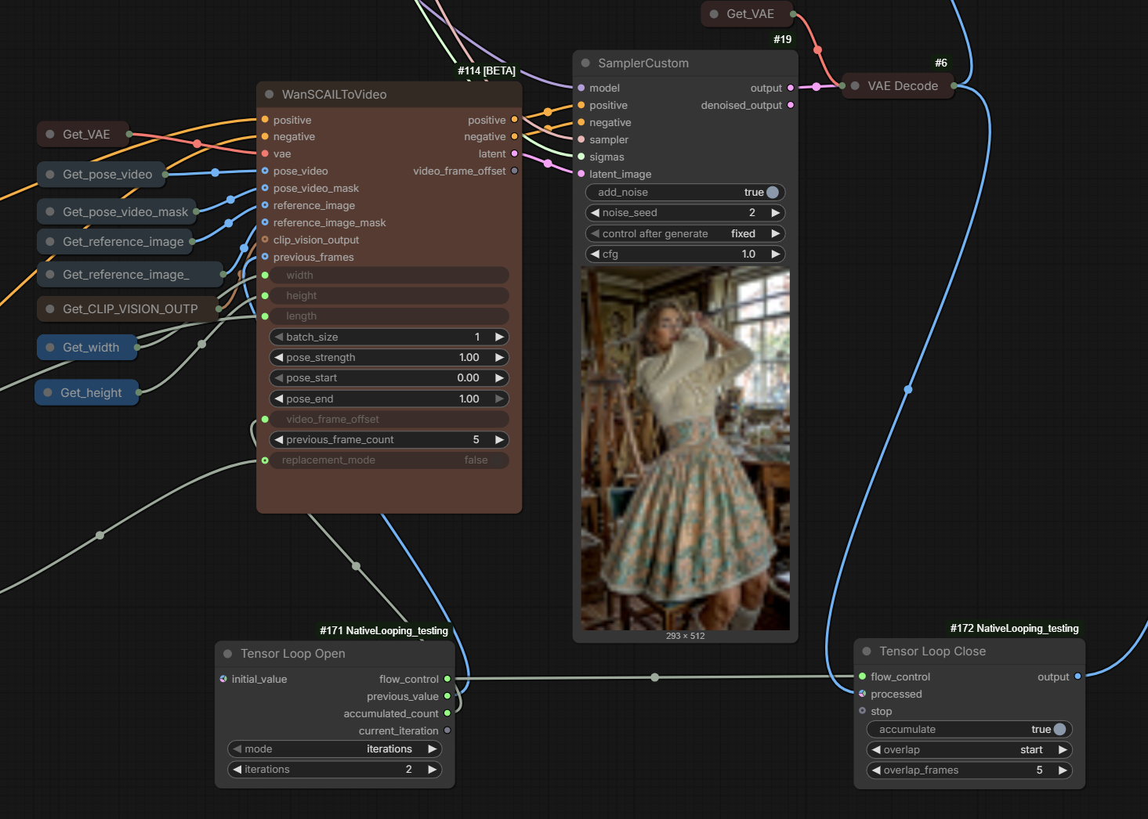Click the SamplerCustom node title

click(x=643, y=63)
